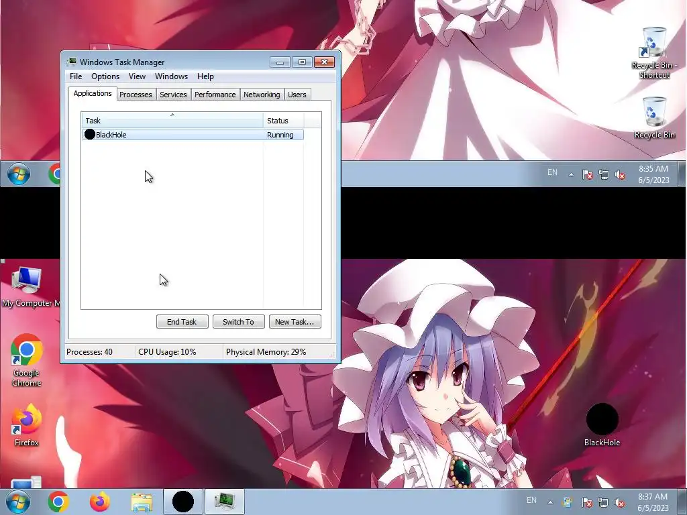Open the Help menu in Task Manager
687x515 pixels.
click(x=205, y=76)
